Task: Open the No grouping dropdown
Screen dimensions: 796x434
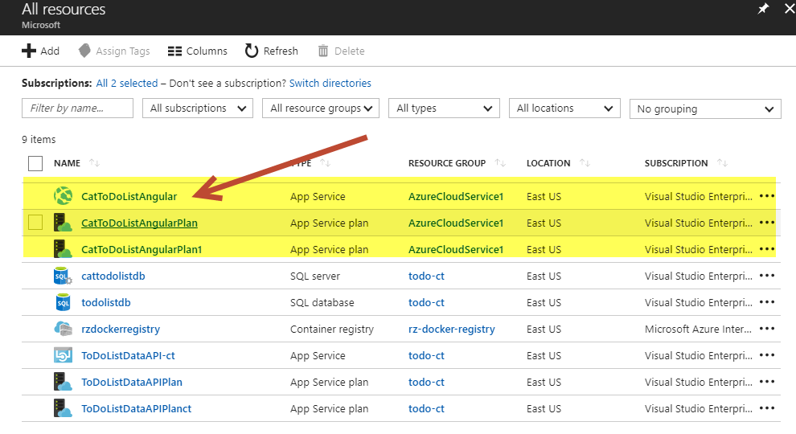Action: [704, 108]
